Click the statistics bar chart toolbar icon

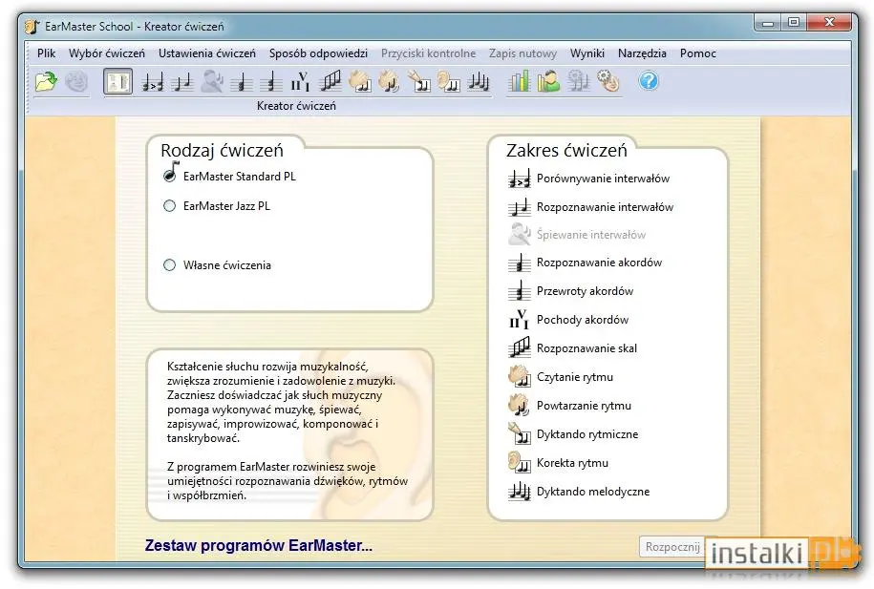519,82
